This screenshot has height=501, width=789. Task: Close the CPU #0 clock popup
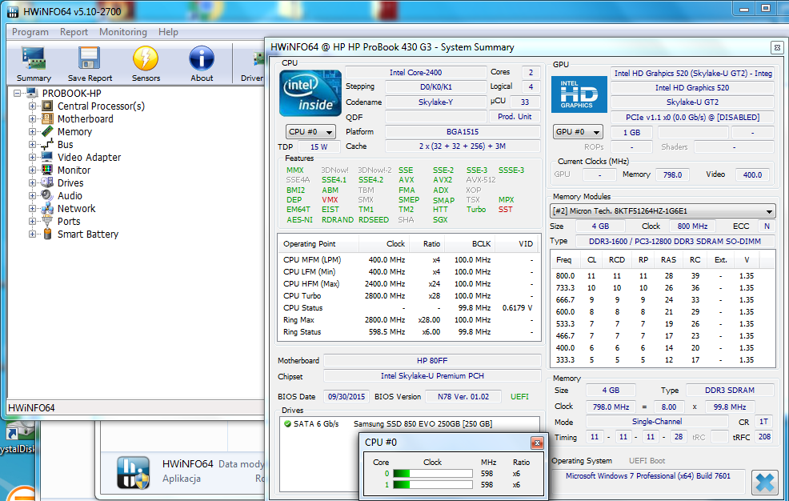[537, 443]
